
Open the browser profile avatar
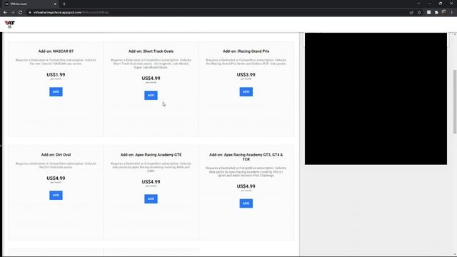pyautogui.click(x=444, y=13)
